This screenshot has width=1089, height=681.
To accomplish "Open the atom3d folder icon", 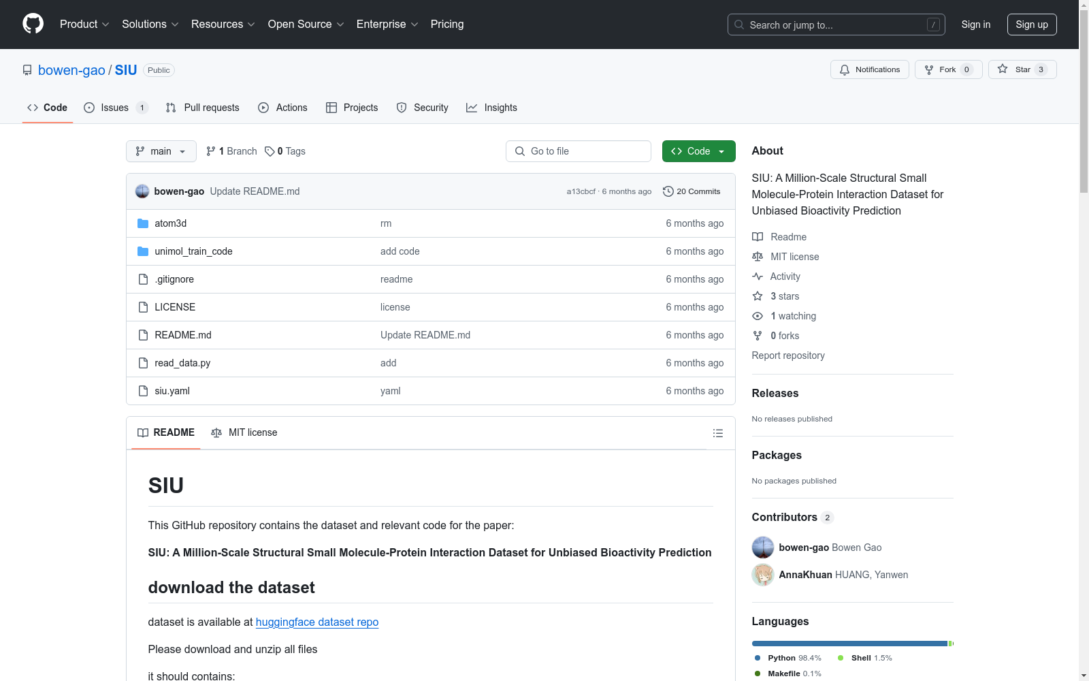I will tap(143, 223).
